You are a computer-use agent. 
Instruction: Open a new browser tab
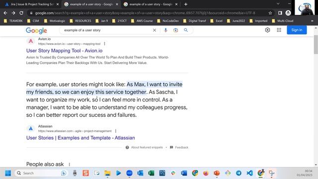pos(186,4)
